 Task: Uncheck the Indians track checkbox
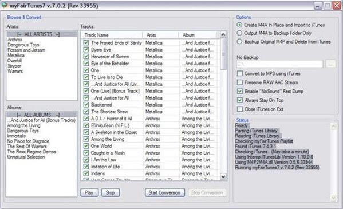coord(86,173)
